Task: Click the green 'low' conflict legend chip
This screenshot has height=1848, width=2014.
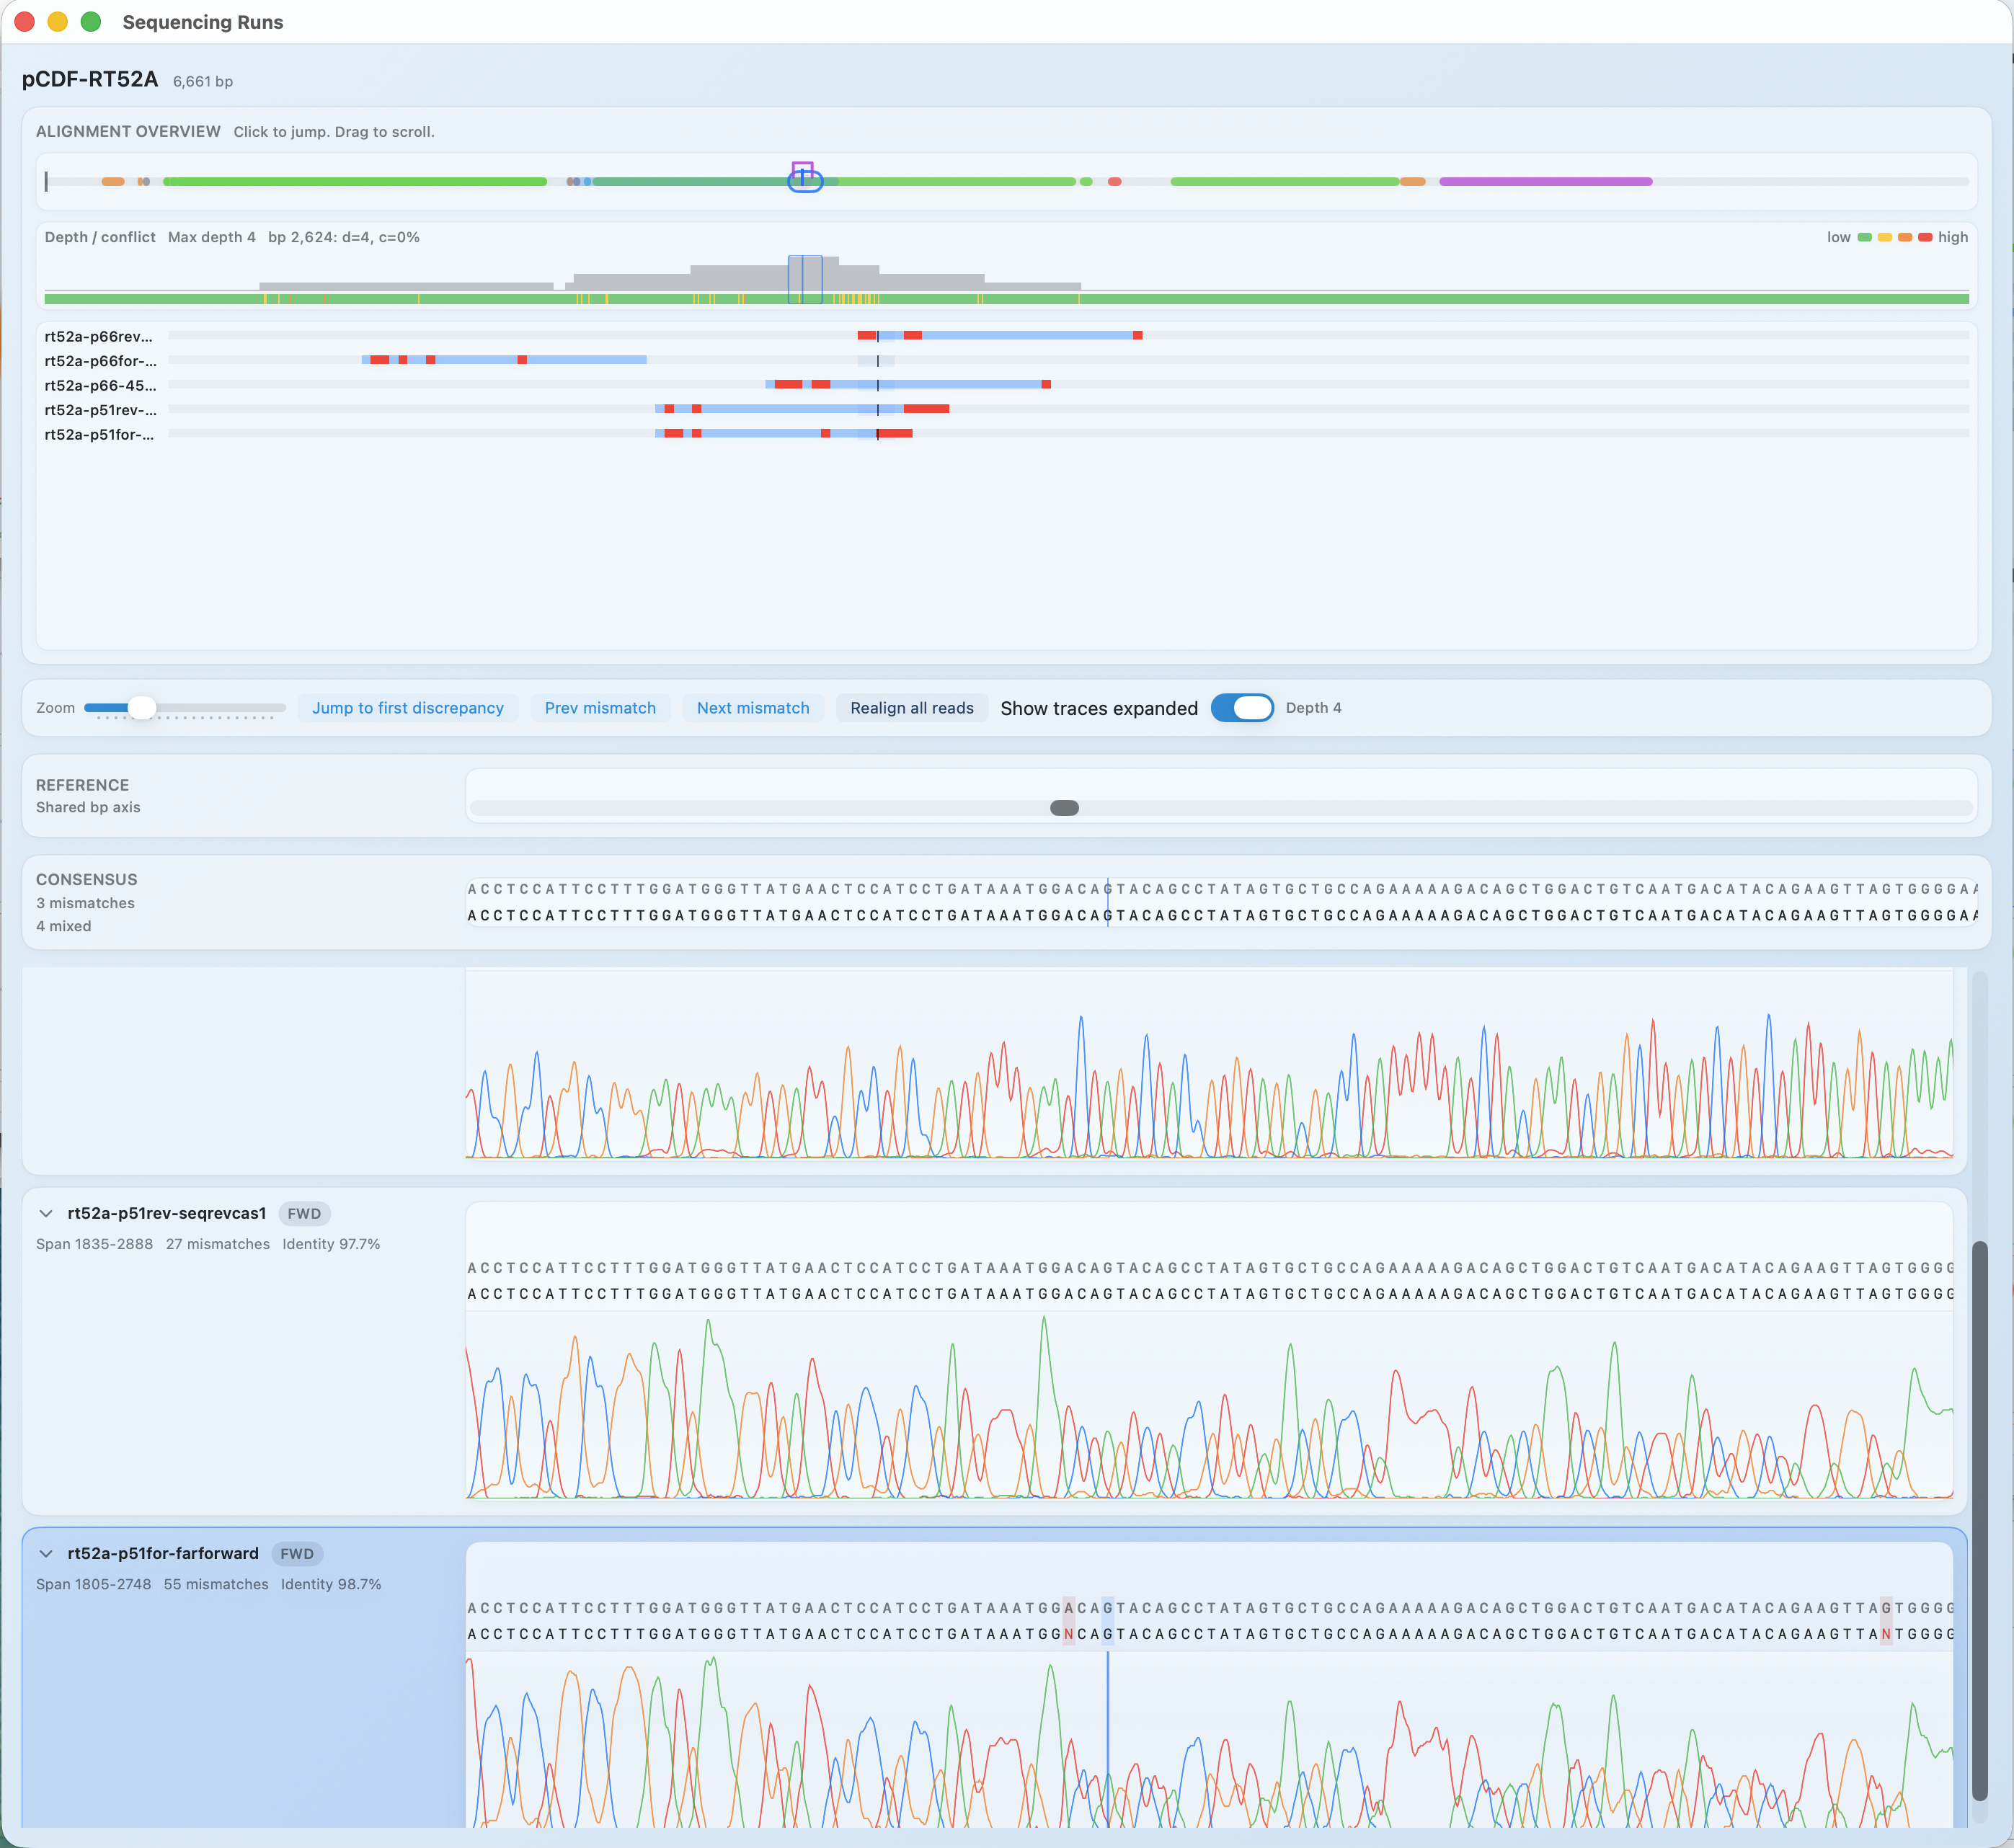Action: [x=1865, y=237]
